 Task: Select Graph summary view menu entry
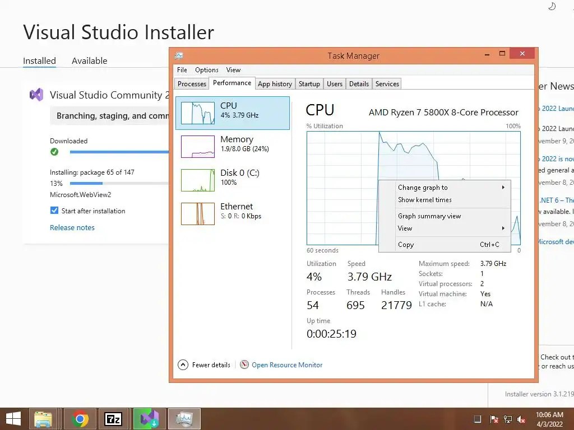tap(445, 216)
